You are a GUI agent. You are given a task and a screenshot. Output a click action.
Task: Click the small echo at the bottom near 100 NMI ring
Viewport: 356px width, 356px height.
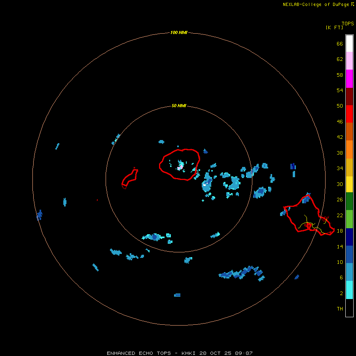click(177, 295)
